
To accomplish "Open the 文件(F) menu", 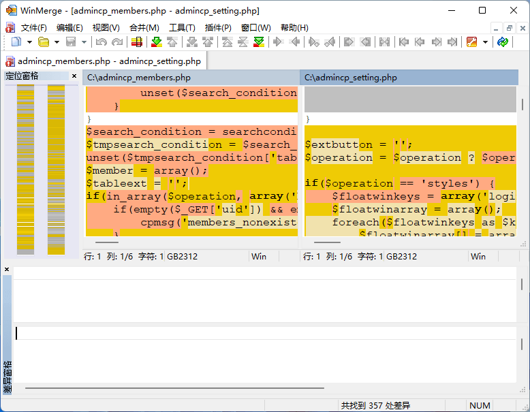I will coord(34,28).
